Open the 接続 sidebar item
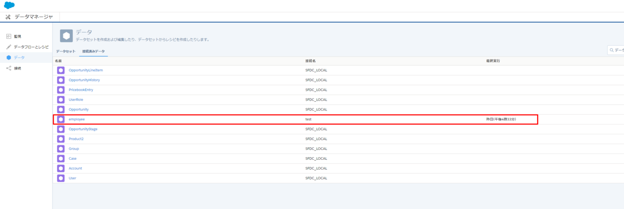 18,68
